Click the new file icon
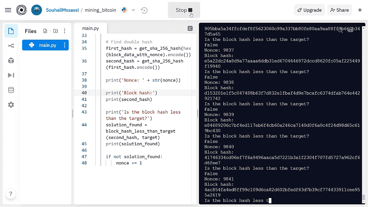 click(45, 31)
